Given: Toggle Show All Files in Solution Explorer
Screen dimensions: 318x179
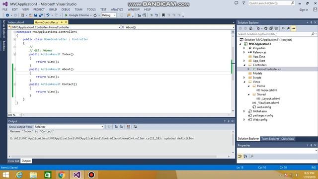Looking at the screenshot, I should coord(276,28).
